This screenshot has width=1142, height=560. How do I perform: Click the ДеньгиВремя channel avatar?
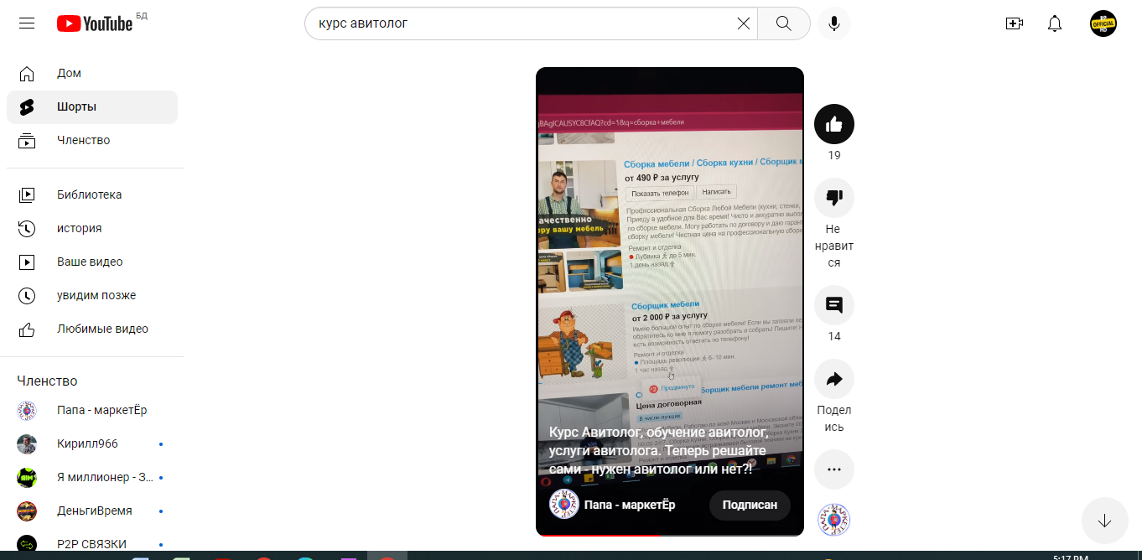click(27, 511)
